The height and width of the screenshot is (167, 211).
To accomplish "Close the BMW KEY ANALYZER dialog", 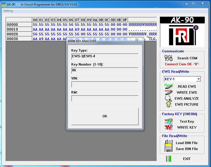I will click(137, 40).
